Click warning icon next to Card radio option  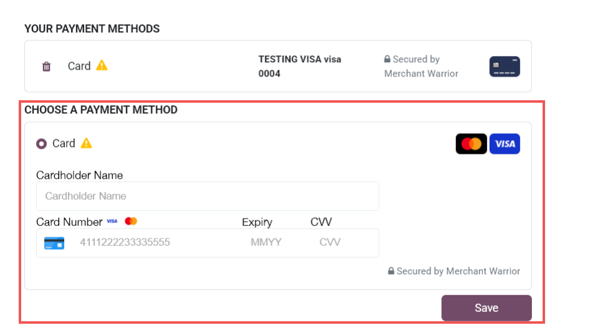pos(87,143)
